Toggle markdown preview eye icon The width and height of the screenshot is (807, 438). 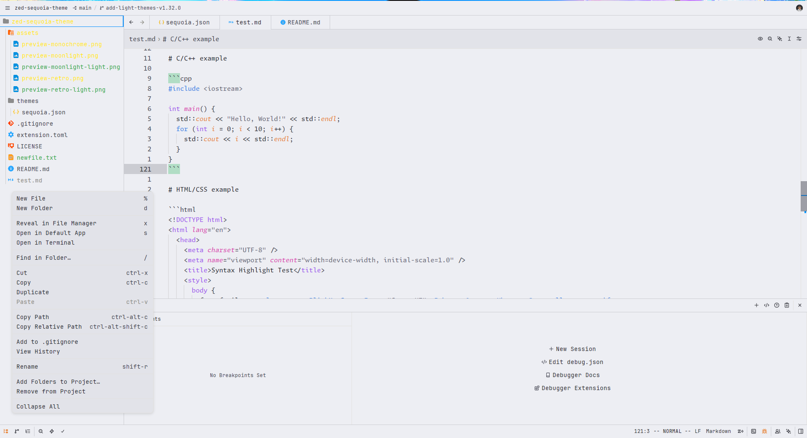click(x=760, y=39)
